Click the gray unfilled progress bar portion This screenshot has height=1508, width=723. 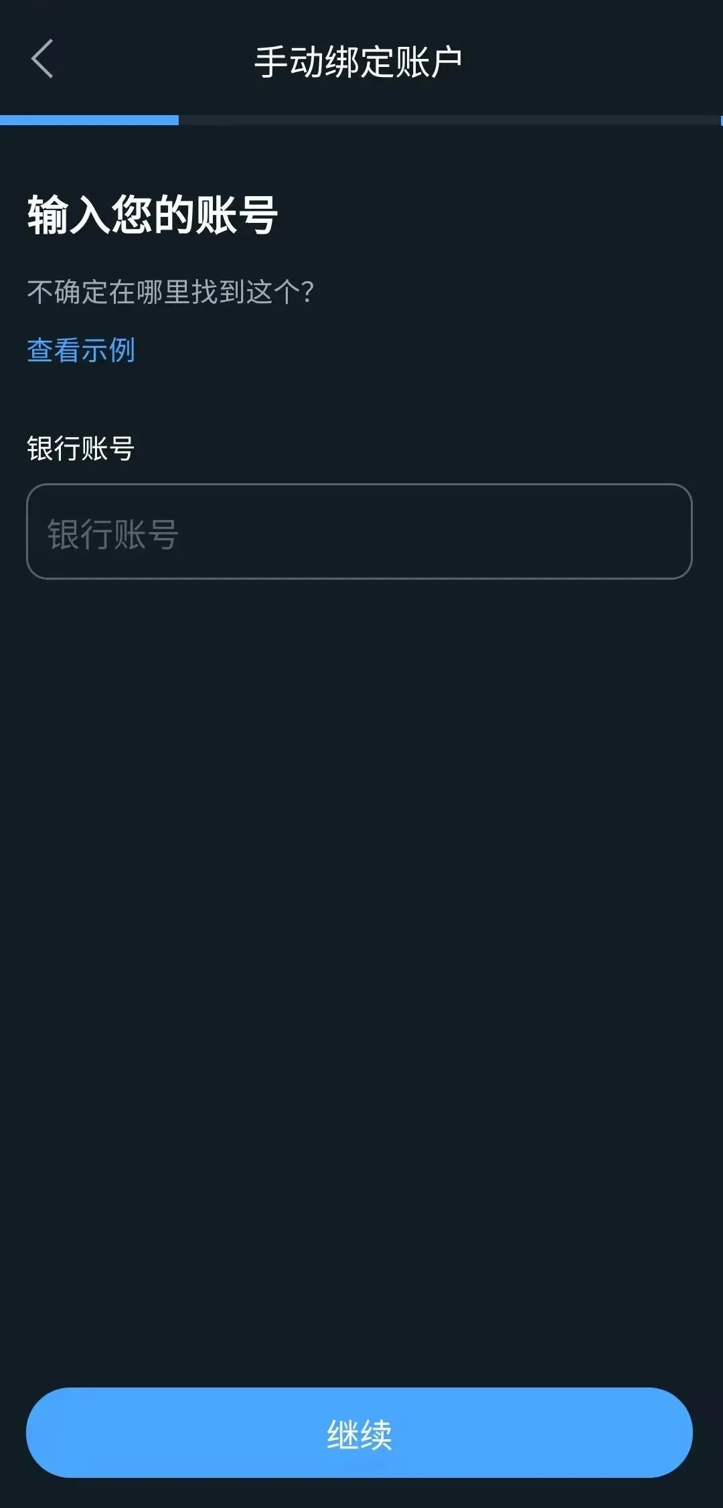pyautogui.click(x=449, y=120)
